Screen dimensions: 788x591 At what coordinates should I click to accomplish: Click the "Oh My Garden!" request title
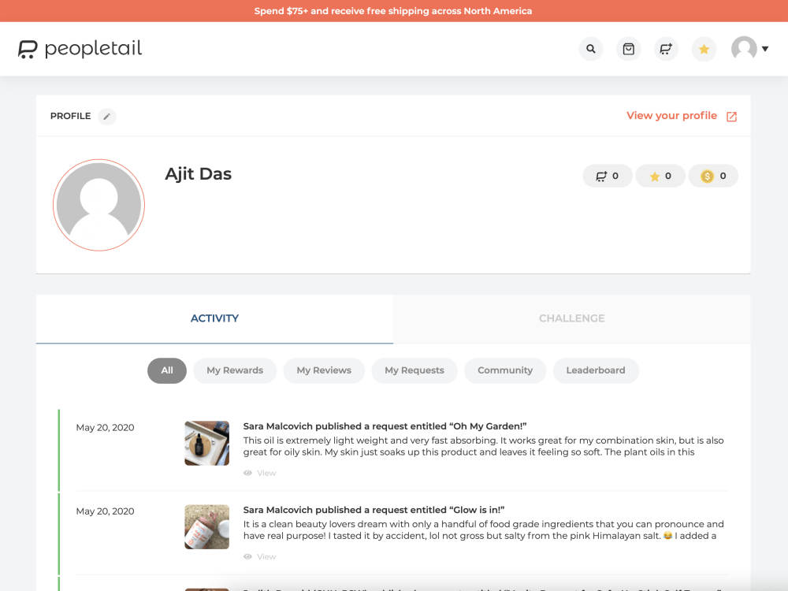(x=385, y=426)
